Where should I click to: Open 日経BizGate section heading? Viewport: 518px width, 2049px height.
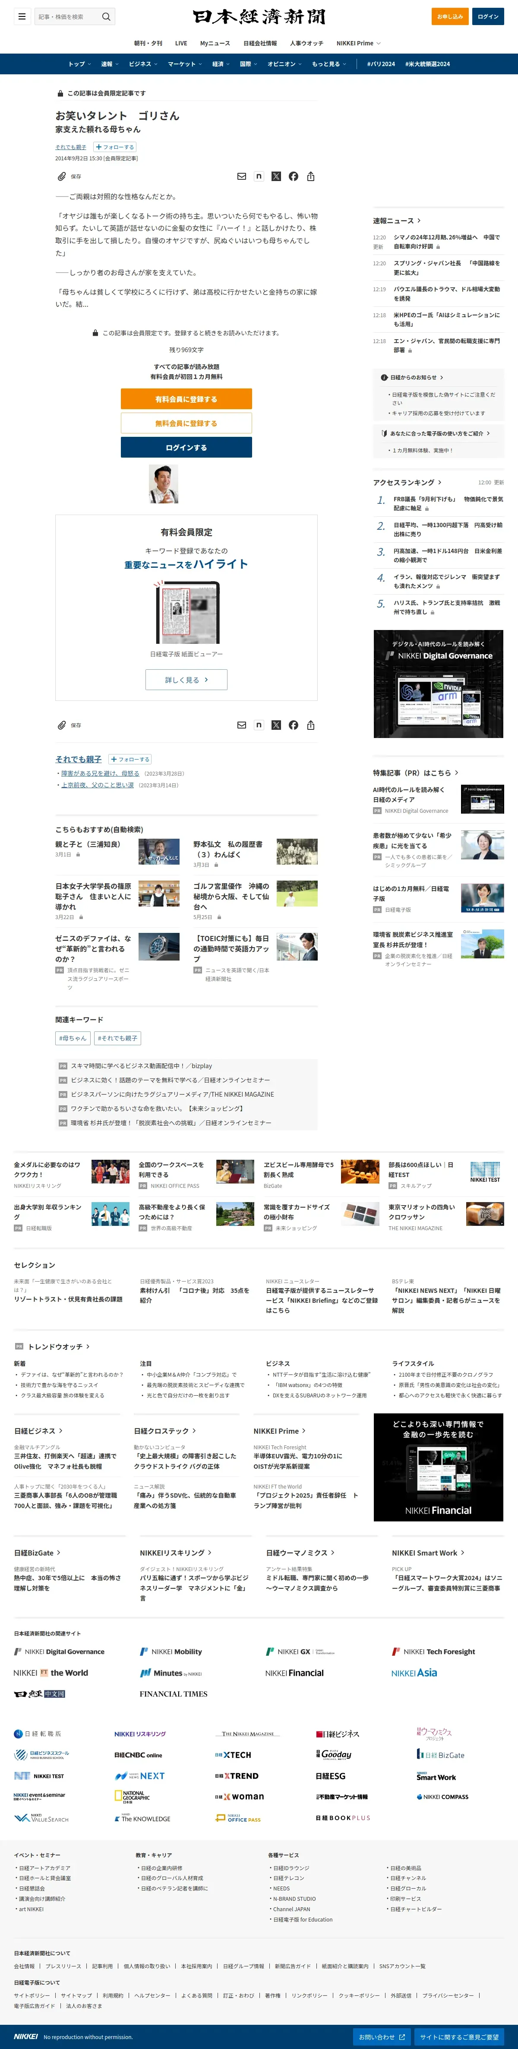tap(37, 1553)
